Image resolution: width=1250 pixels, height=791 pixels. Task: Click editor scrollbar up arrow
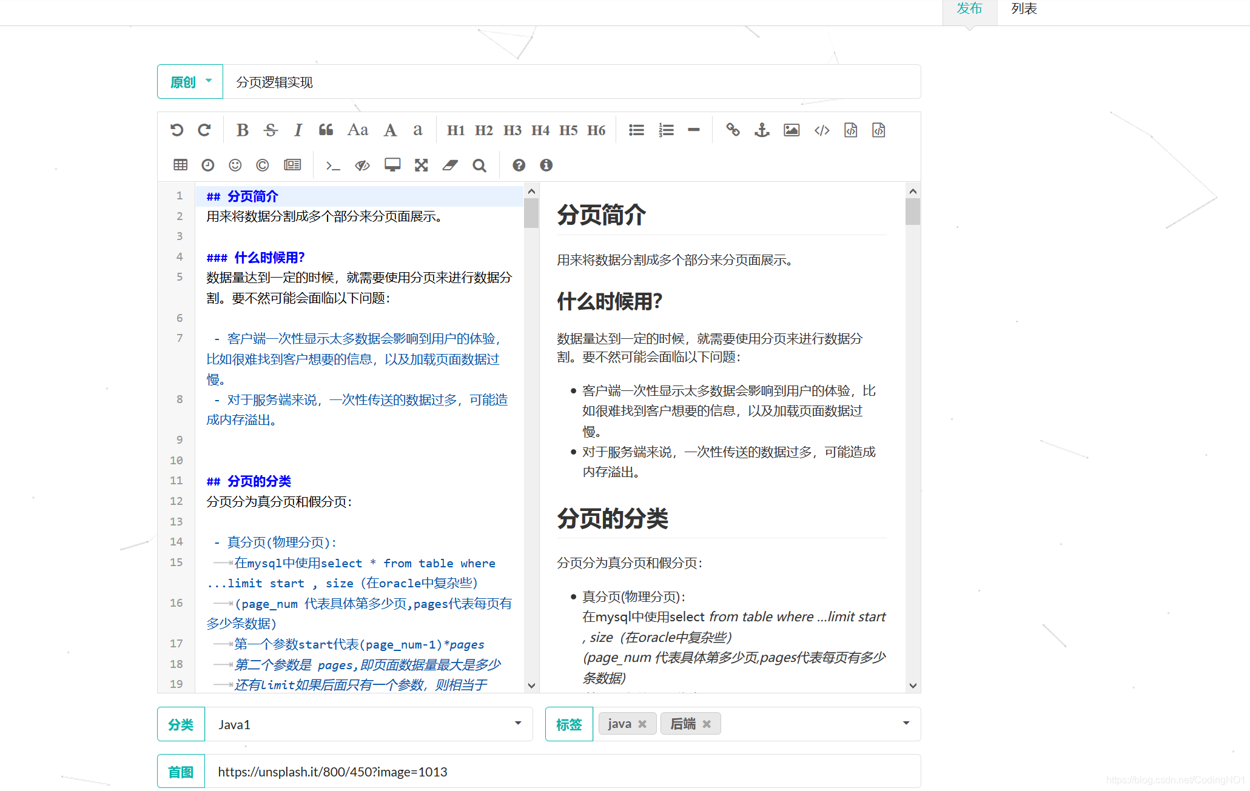pyautogui.click(x=531, y=191)
